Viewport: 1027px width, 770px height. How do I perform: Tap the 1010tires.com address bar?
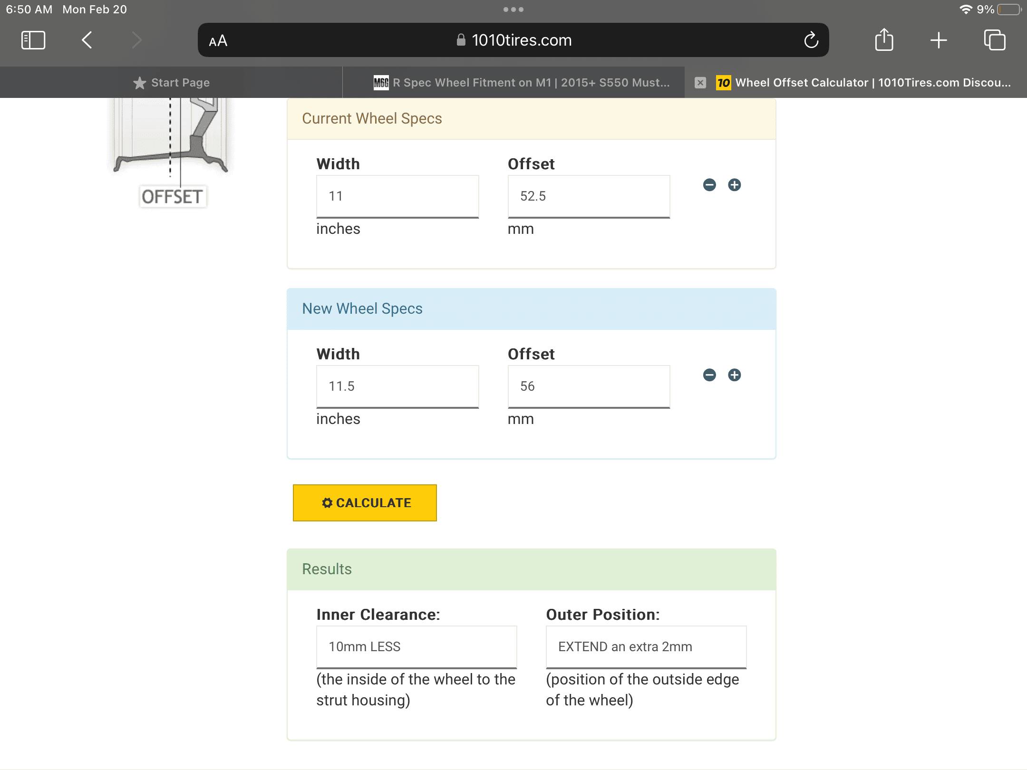click(513, 40)
